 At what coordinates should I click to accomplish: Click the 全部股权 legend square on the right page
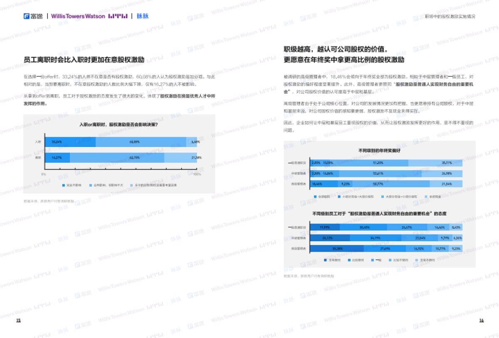(315, 196)
